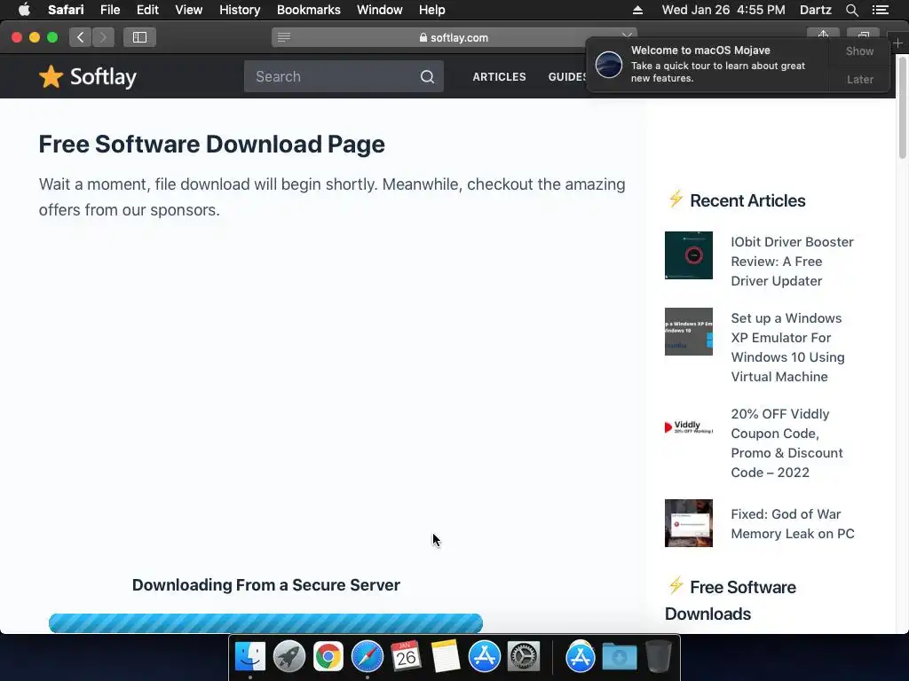Open the blue App Store icon left of System Preferences

click(484, 657)
